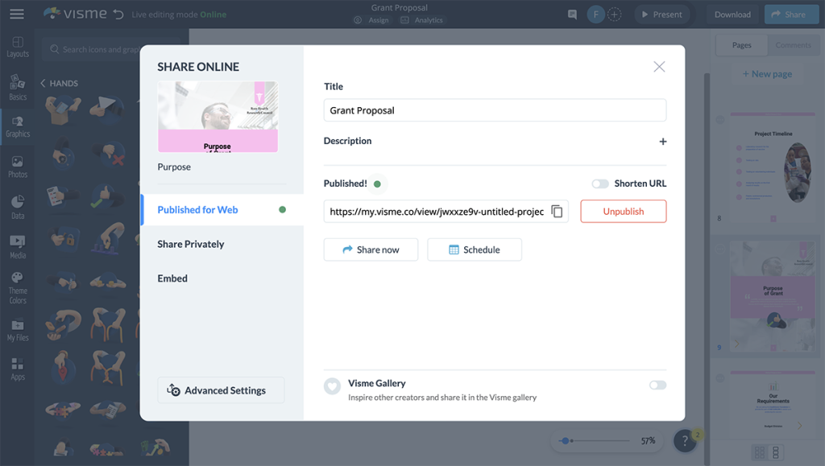Close the Share Online dialog
The width and height of the screenshot is (825, 466).
point(659,67)
